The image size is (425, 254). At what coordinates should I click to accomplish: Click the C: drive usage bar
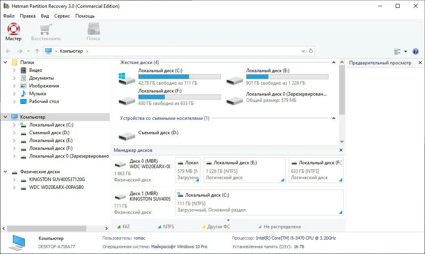tap(179, 76)
